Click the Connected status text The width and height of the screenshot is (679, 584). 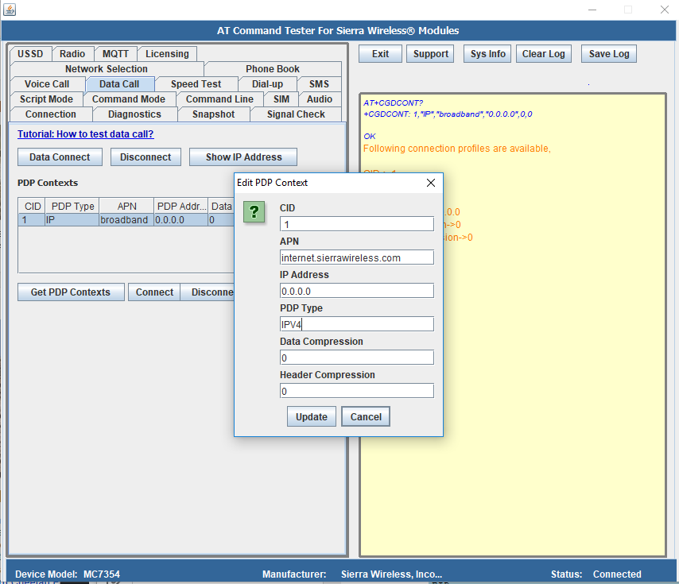[617, 574]
